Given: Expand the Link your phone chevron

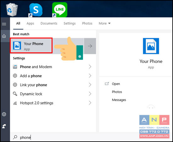Looking at the screenshot, I should [x=90, y=85].
